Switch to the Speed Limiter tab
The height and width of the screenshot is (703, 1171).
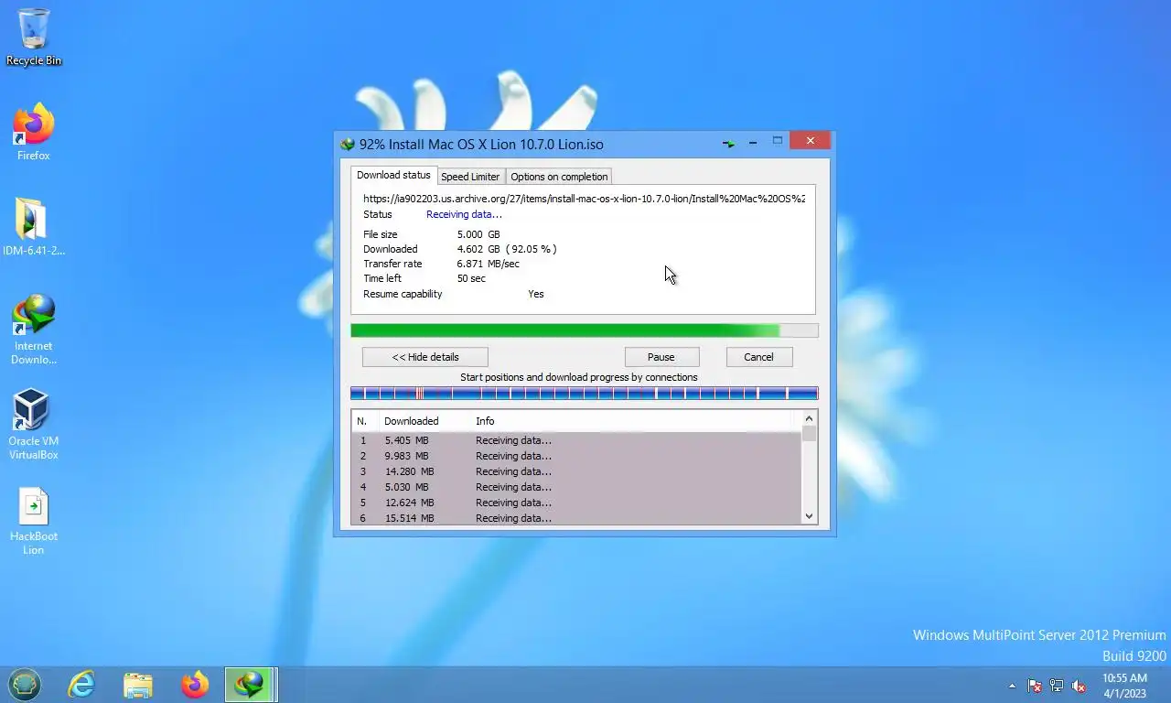click(x=470, y=177)
